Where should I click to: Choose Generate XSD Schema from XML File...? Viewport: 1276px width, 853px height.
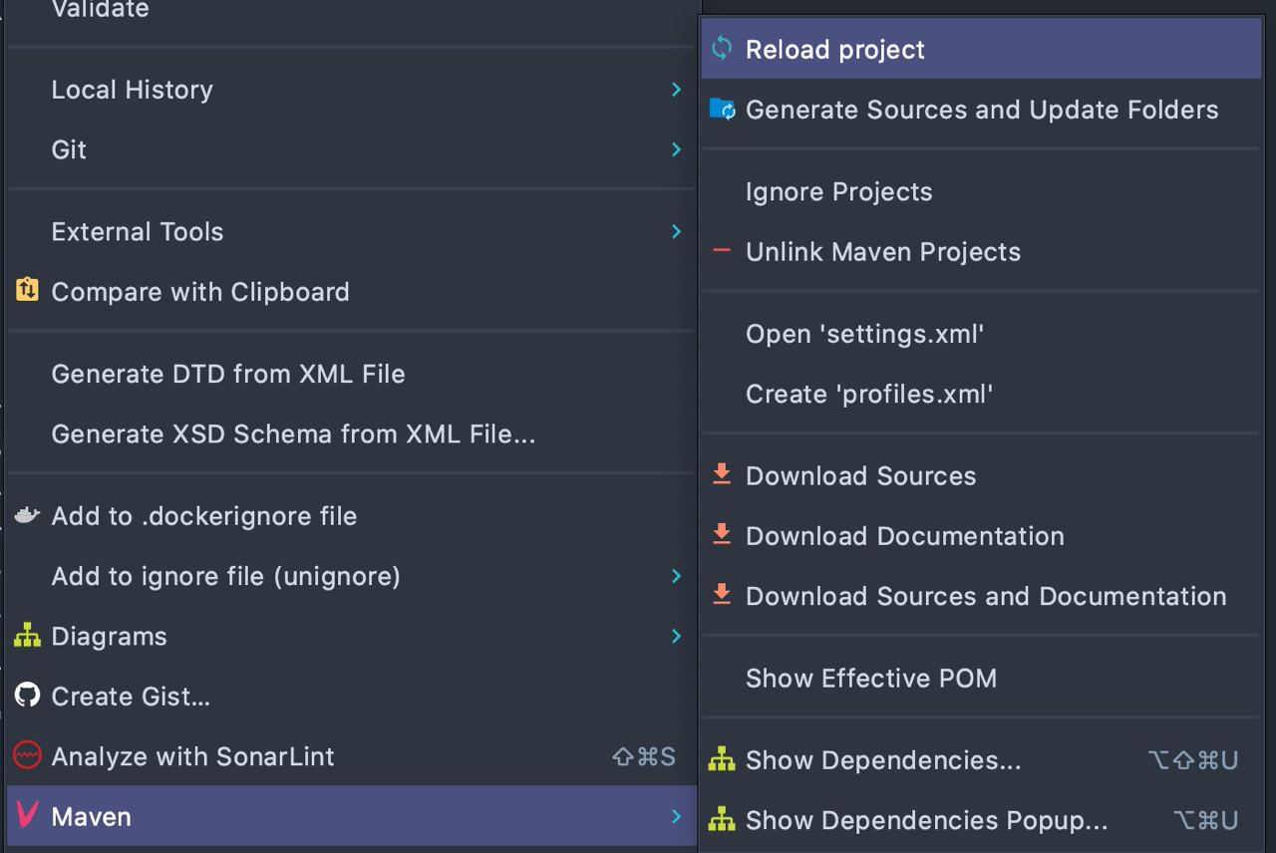coord(352,433)
